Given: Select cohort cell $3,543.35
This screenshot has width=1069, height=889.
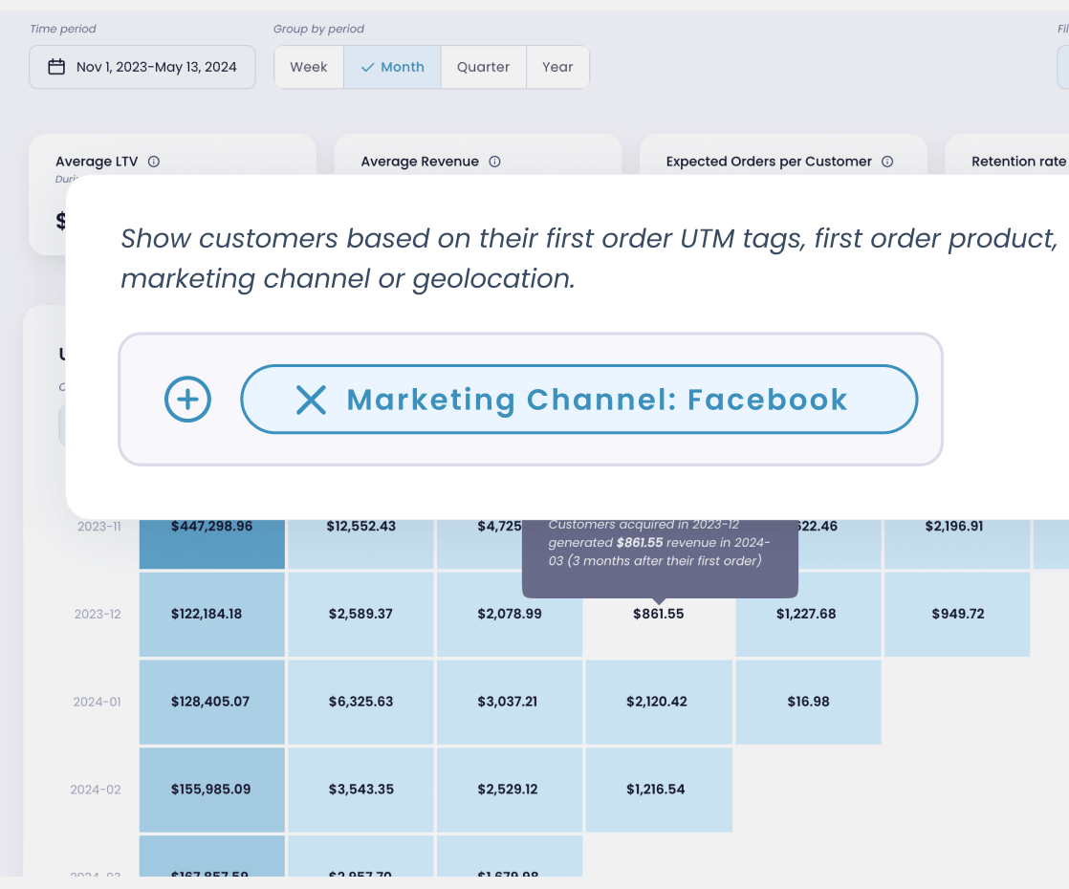Looking at the screenshot, I should [360, 790].
